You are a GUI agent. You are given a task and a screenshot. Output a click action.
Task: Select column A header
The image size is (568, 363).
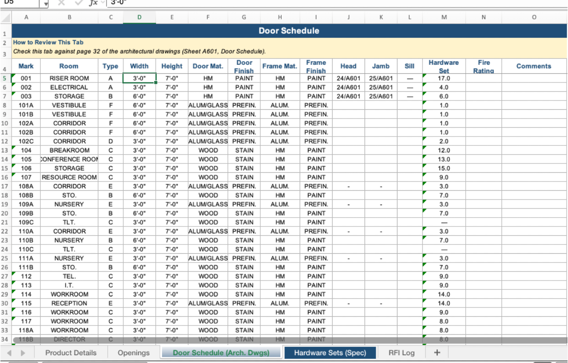(26, 18)
